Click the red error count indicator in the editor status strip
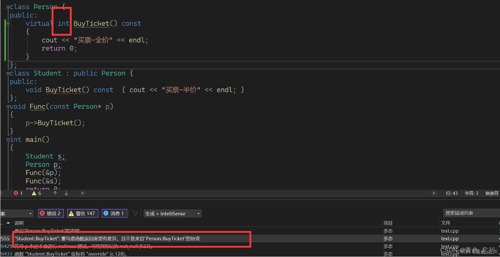 pyautogui.click(x=18, y=193)
